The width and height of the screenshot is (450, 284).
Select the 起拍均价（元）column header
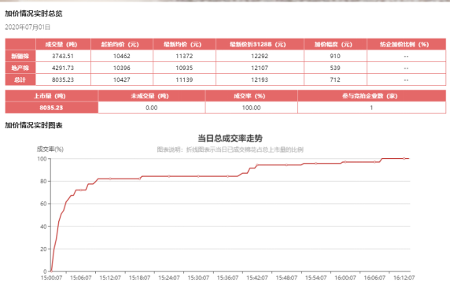(x=122, y=45)
